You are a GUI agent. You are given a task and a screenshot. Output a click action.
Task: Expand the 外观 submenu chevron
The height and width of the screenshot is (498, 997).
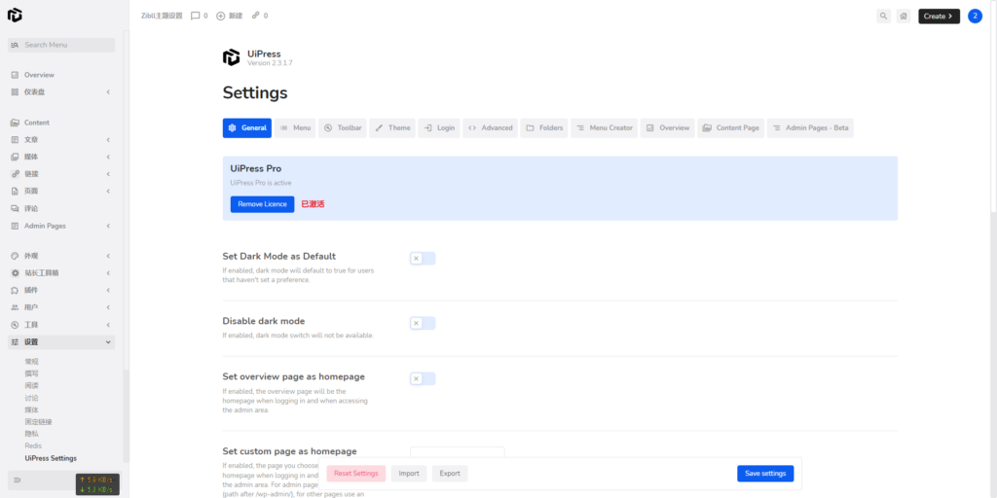[x=108, y=256]
